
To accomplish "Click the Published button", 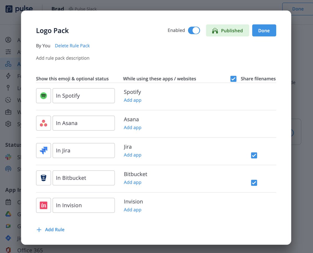I will (227, 31).
